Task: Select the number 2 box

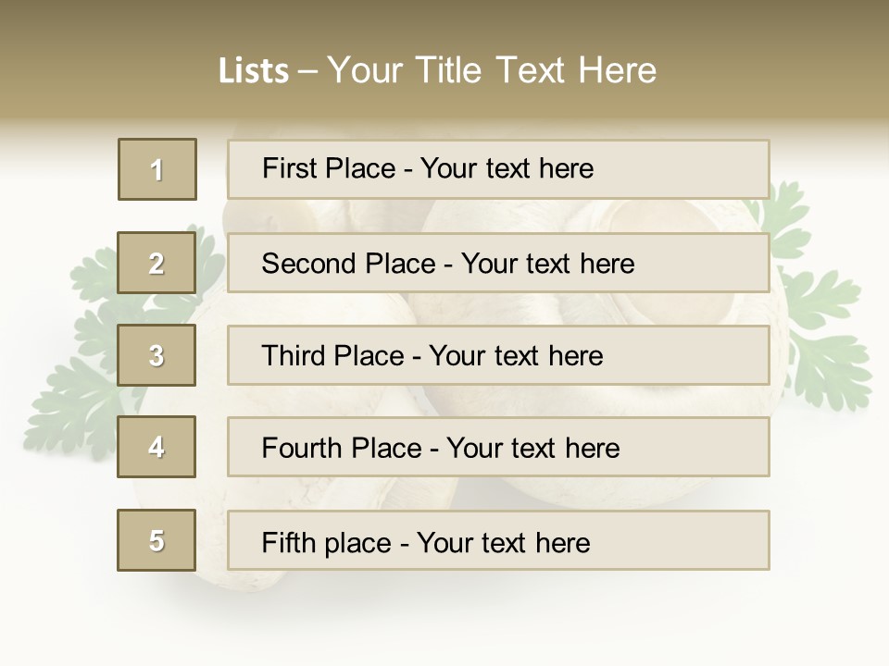Action: tap(157, 263)
